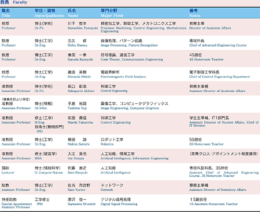Select the Shiku Osamu name entry

[77, 45]
